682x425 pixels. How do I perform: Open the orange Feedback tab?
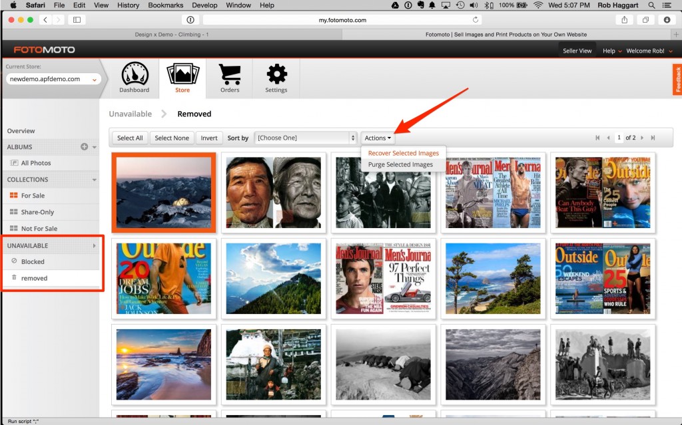click(677, 80)
